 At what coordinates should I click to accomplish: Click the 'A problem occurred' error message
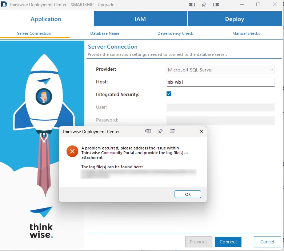pos(135,153)
